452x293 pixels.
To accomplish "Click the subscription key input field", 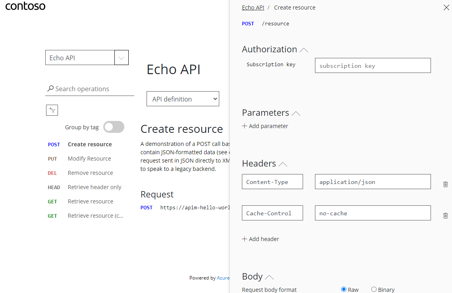I will (x=373, y=65).
